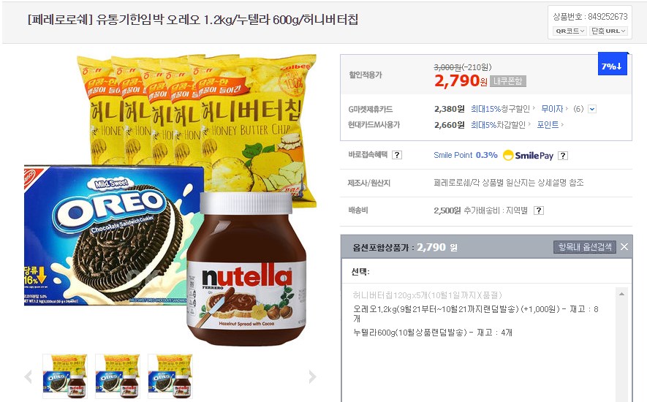Click the SmilePay logo
Screen dimensions: 647x402
[528, 155]
